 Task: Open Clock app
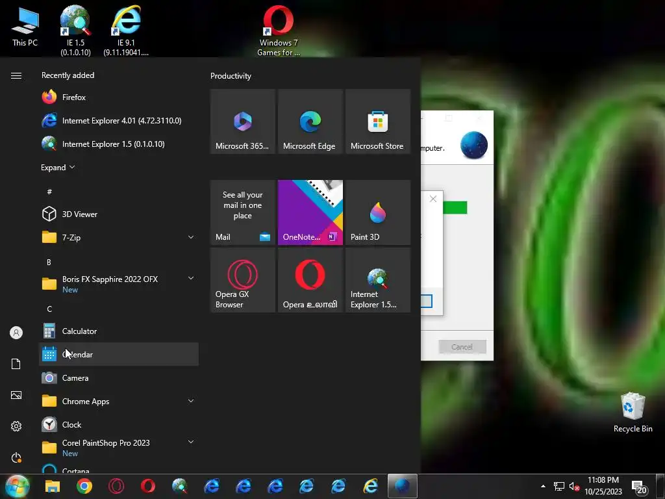119,424
